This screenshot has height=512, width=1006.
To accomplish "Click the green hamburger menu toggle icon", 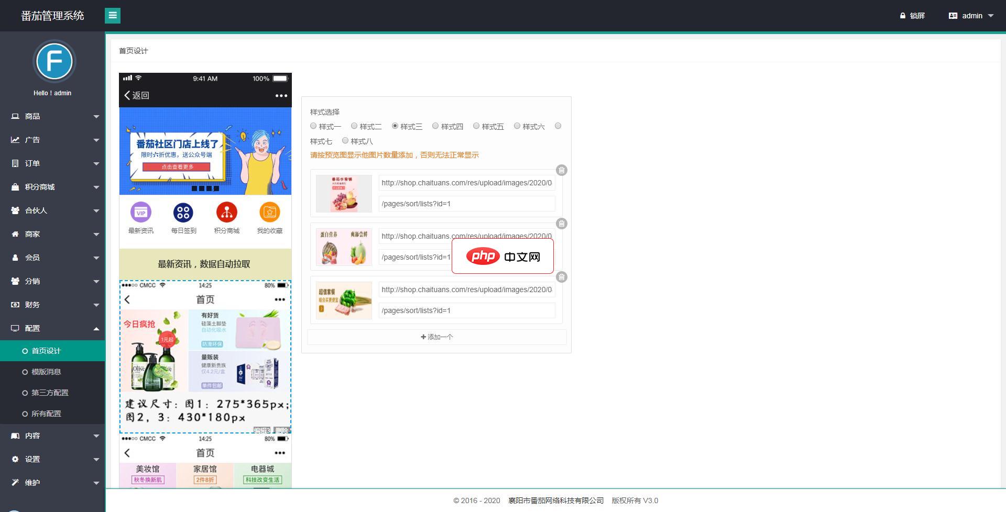I will tap(112, 16).
